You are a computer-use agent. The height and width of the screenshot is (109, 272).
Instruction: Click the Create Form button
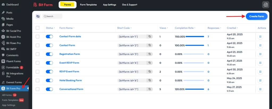coord(257,16)
